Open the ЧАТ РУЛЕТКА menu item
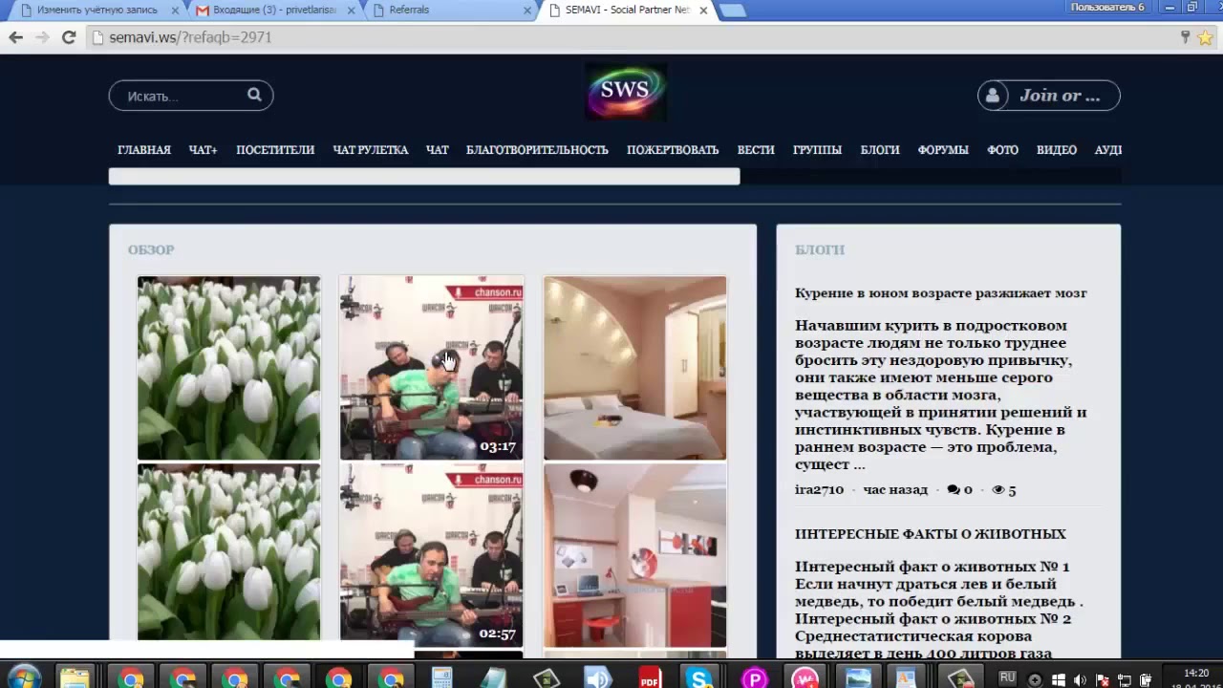This screenshot has height=688, width=1223. point(370,150)
